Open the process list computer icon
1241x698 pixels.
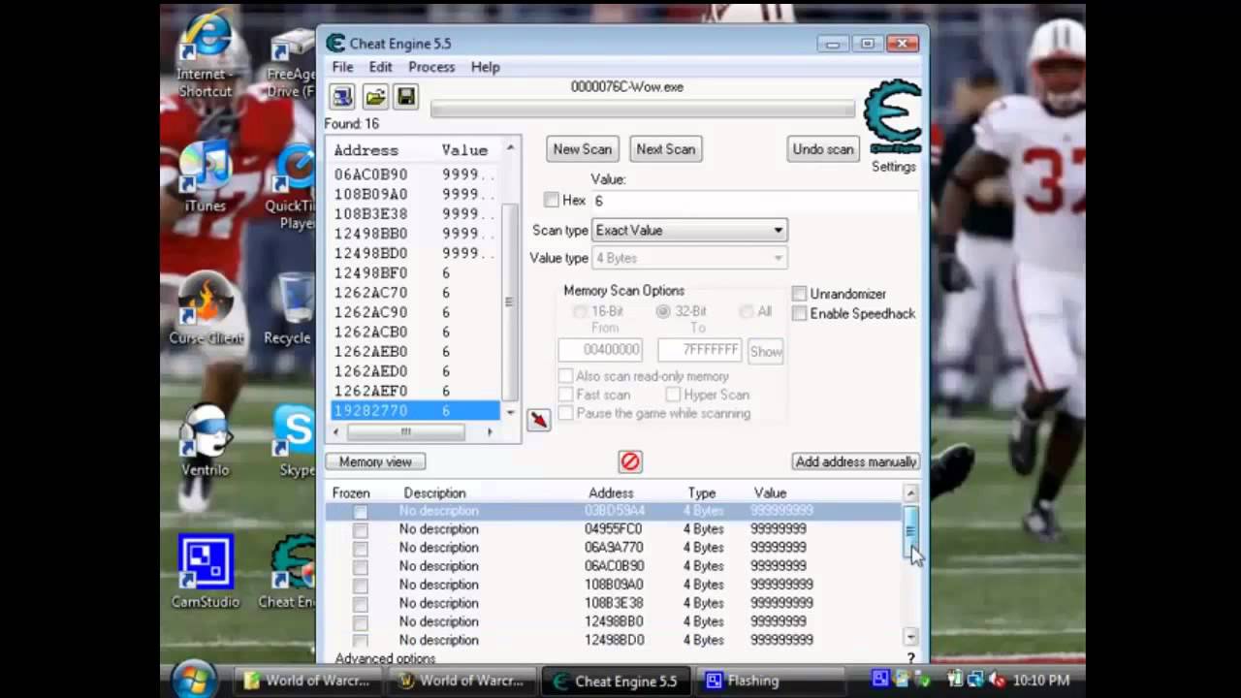(342, 97)
